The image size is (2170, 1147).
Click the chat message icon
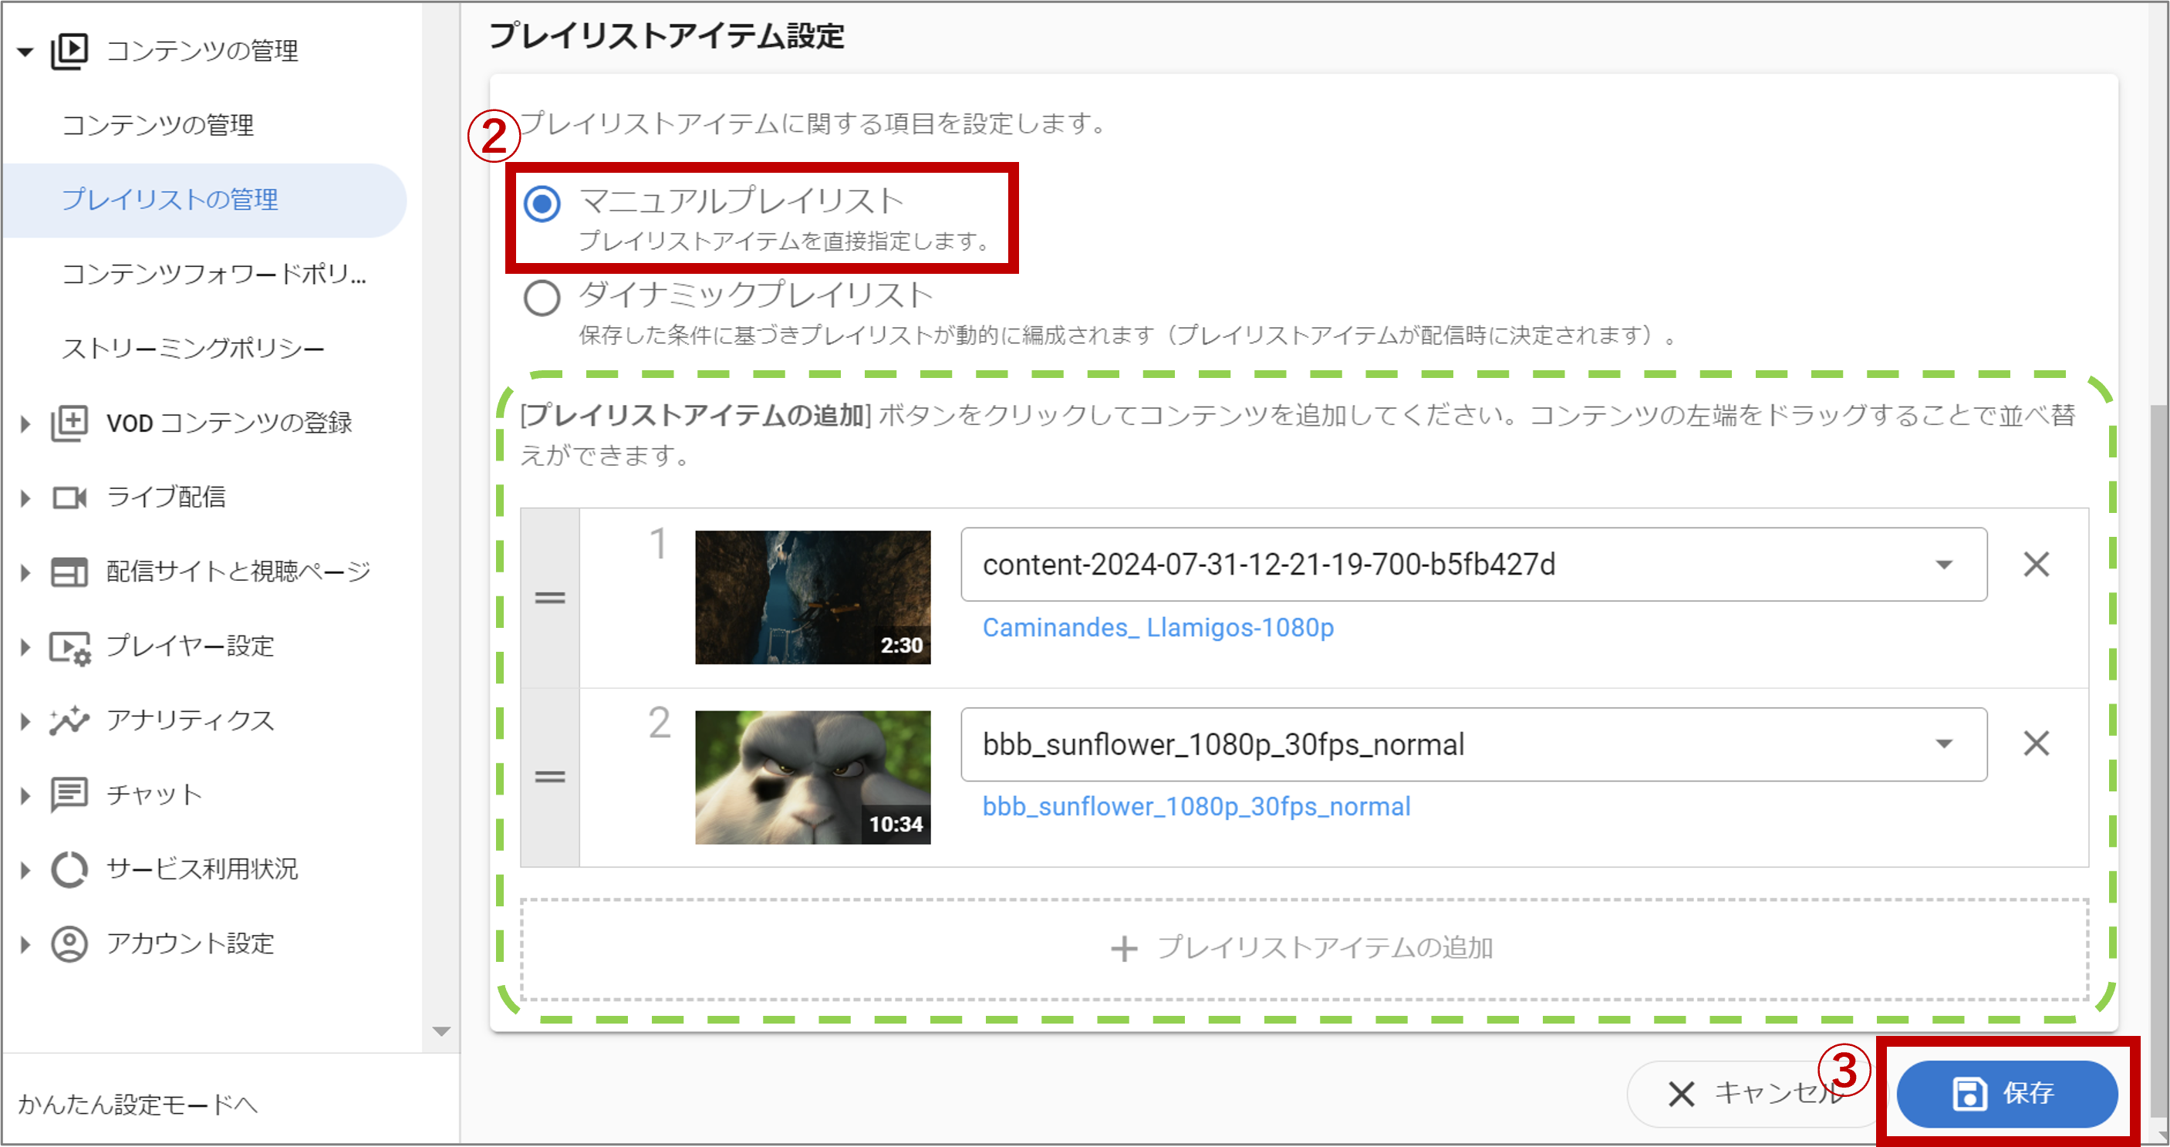pyautogui.click(x=69, y=795)
